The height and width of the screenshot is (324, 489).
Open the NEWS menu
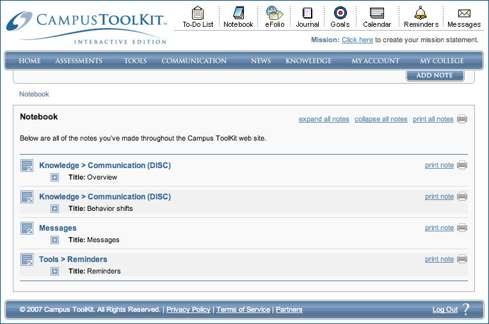click(x=261, y=61)
